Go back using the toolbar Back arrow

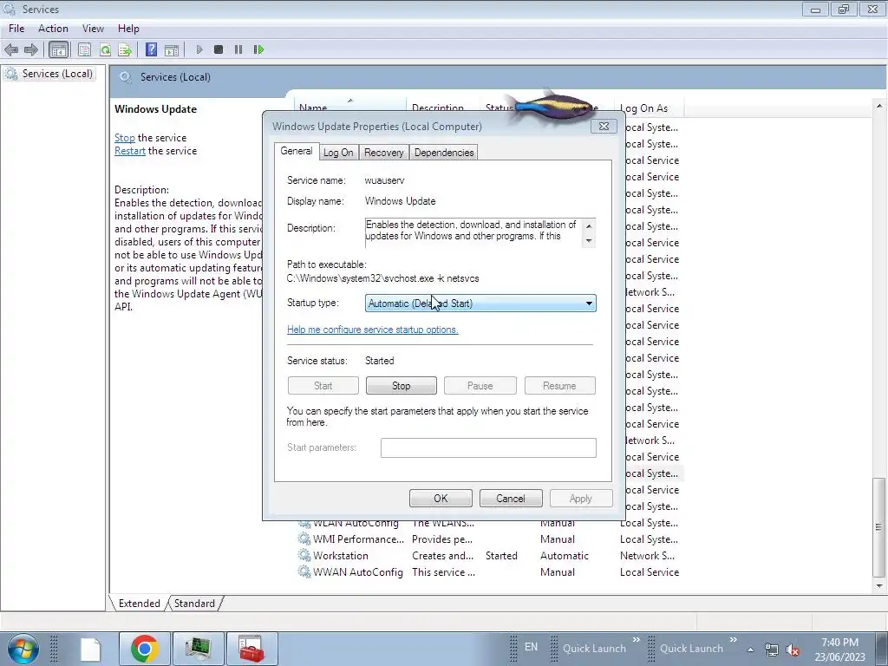[11, 49]
